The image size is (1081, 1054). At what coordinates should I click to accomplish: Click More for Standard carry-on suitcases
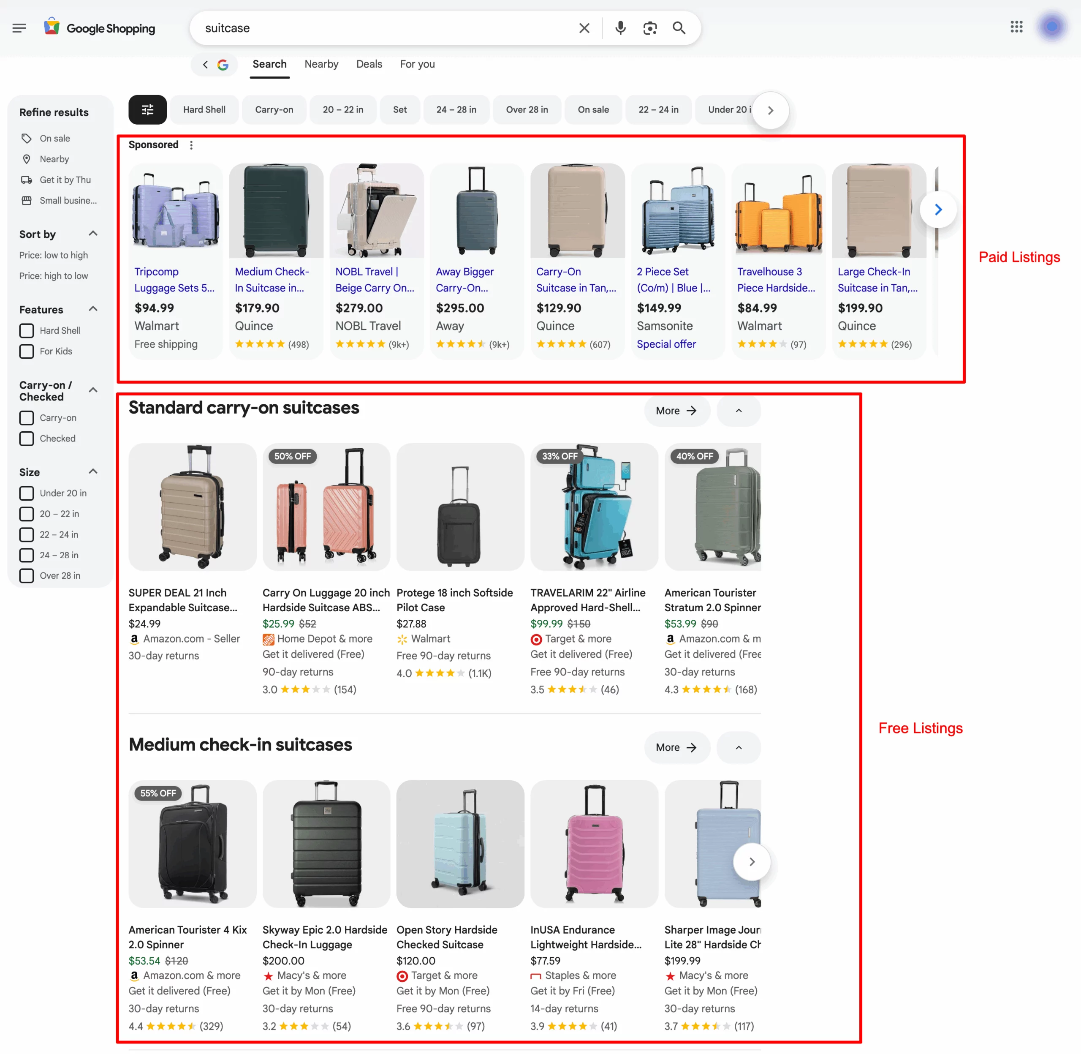tap(676, 411)
